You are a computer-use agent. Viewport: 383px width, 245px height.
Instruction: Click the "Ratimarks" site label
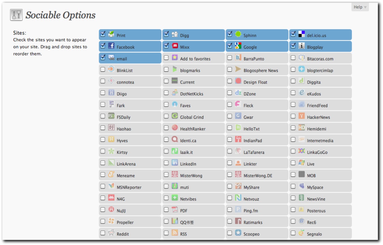[x=253, y=223]
